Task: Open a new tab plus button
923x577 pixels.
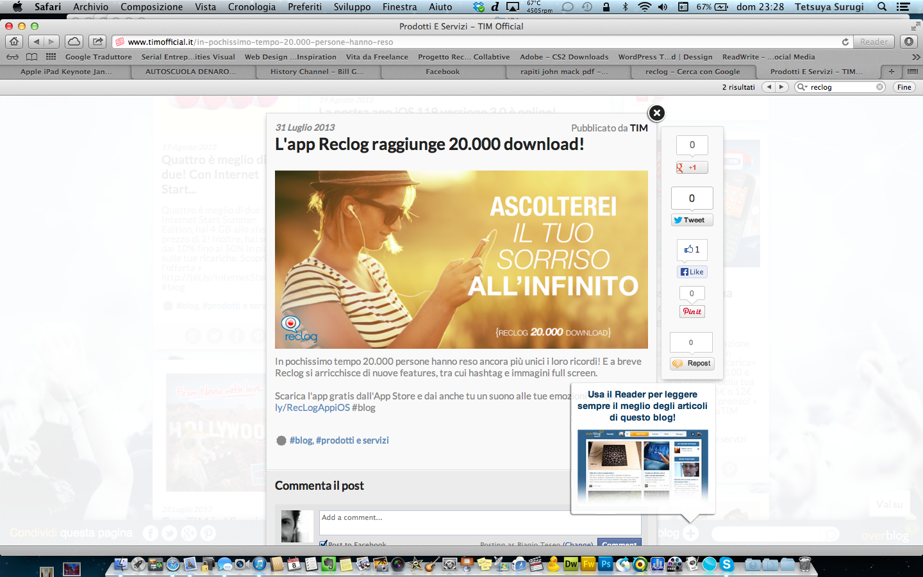Action: click(x=891, y=72)
